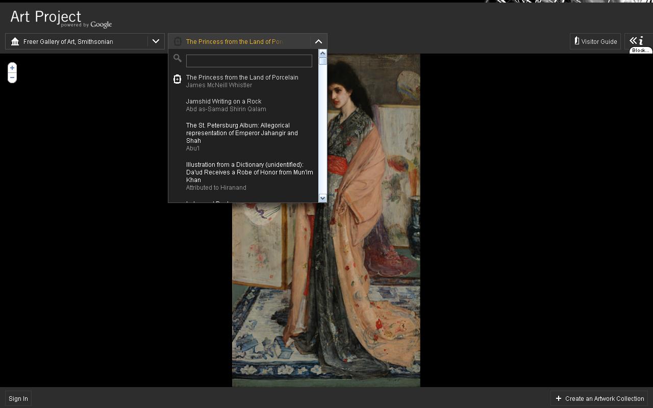Image resolution: width=653 pixels, height=408 pixels.
Task: Click the Block... tooltip label
Action: pyautogui.click(x=641, y=50)
